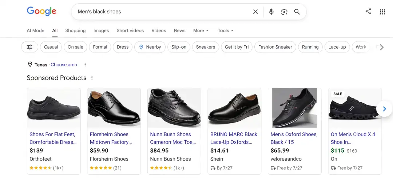Click the SALE badge on On shoe
This screenshot has height=178, width=393.
click(x=338, y=94)
